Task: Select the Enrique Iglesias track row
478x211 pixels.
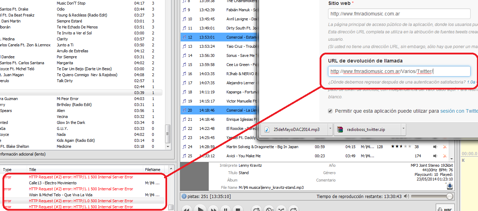Action: pos(219,119)
